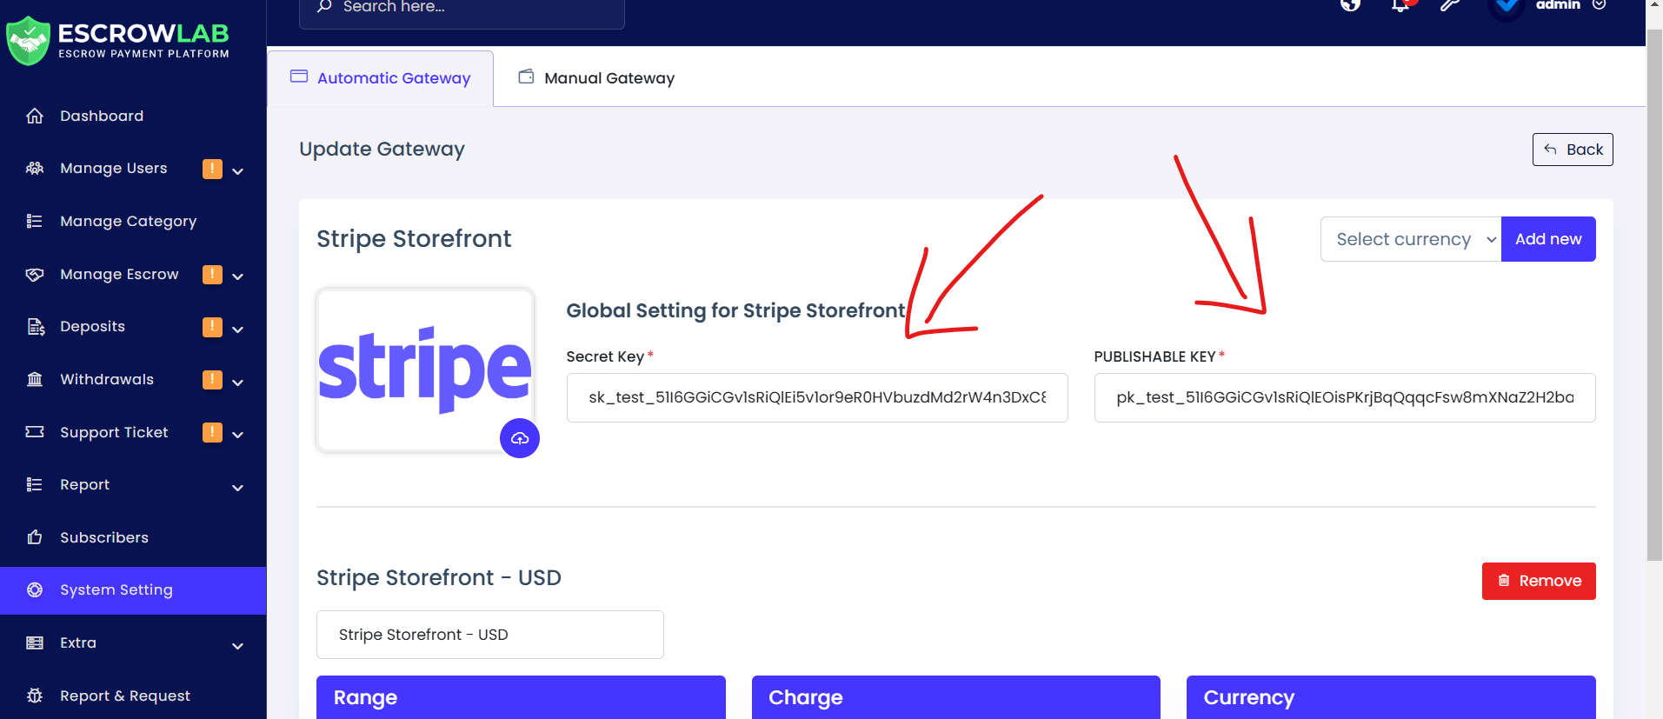Select the Automatic Gateway tab
This screenshot has width=1663, height=719.
pyautogui.click(x=381, y=78)
